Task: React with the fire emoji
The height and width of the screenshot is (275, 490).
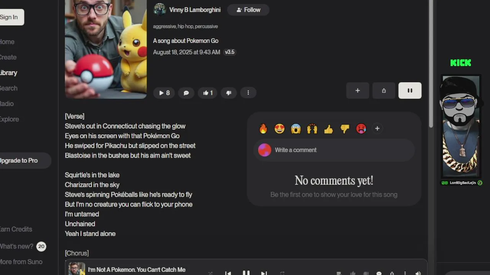Action: pyautogui.click(x=263, y=129)
